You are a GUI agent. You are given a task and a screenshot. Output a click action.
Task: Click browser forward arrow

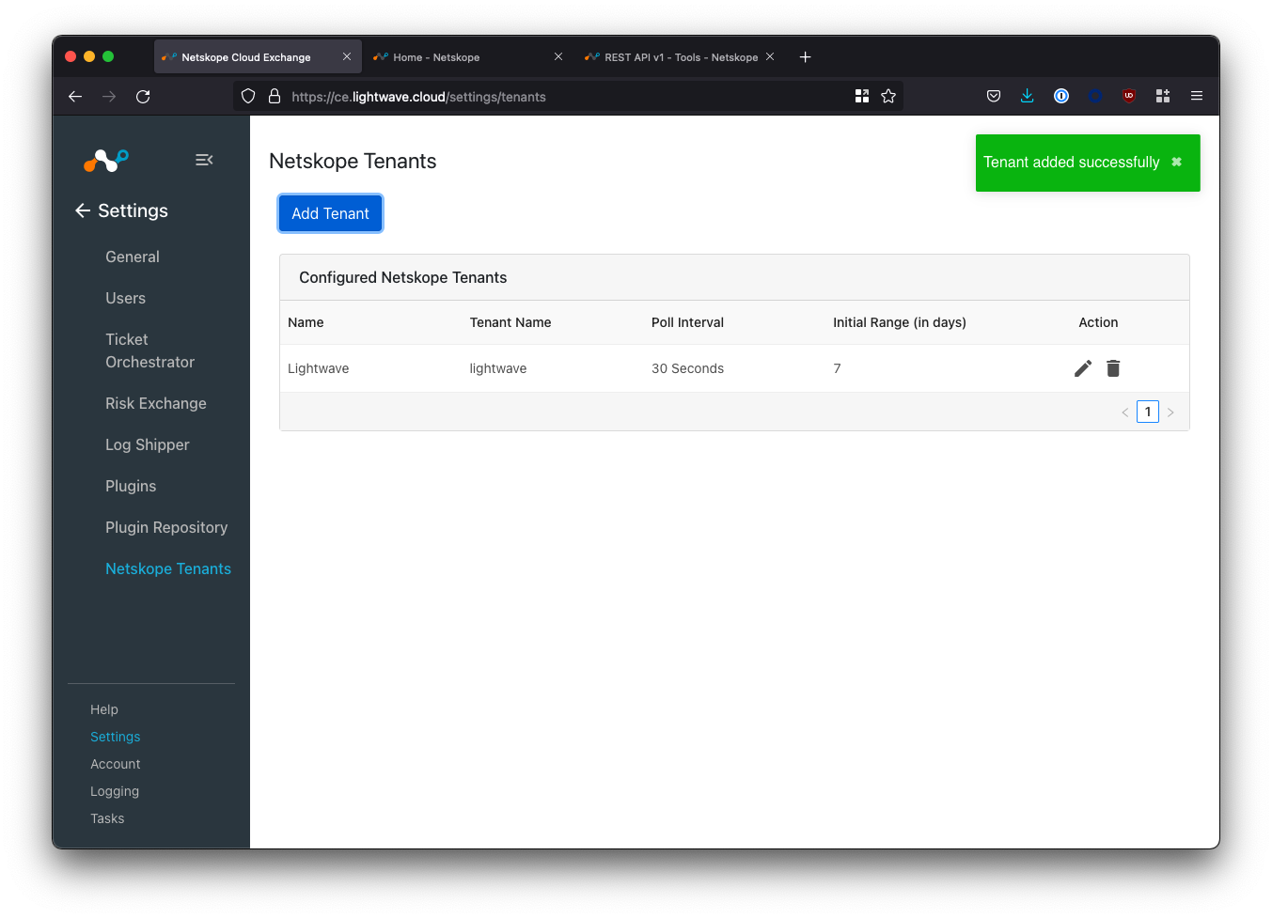pyautogui.click(x=109, y=96)
